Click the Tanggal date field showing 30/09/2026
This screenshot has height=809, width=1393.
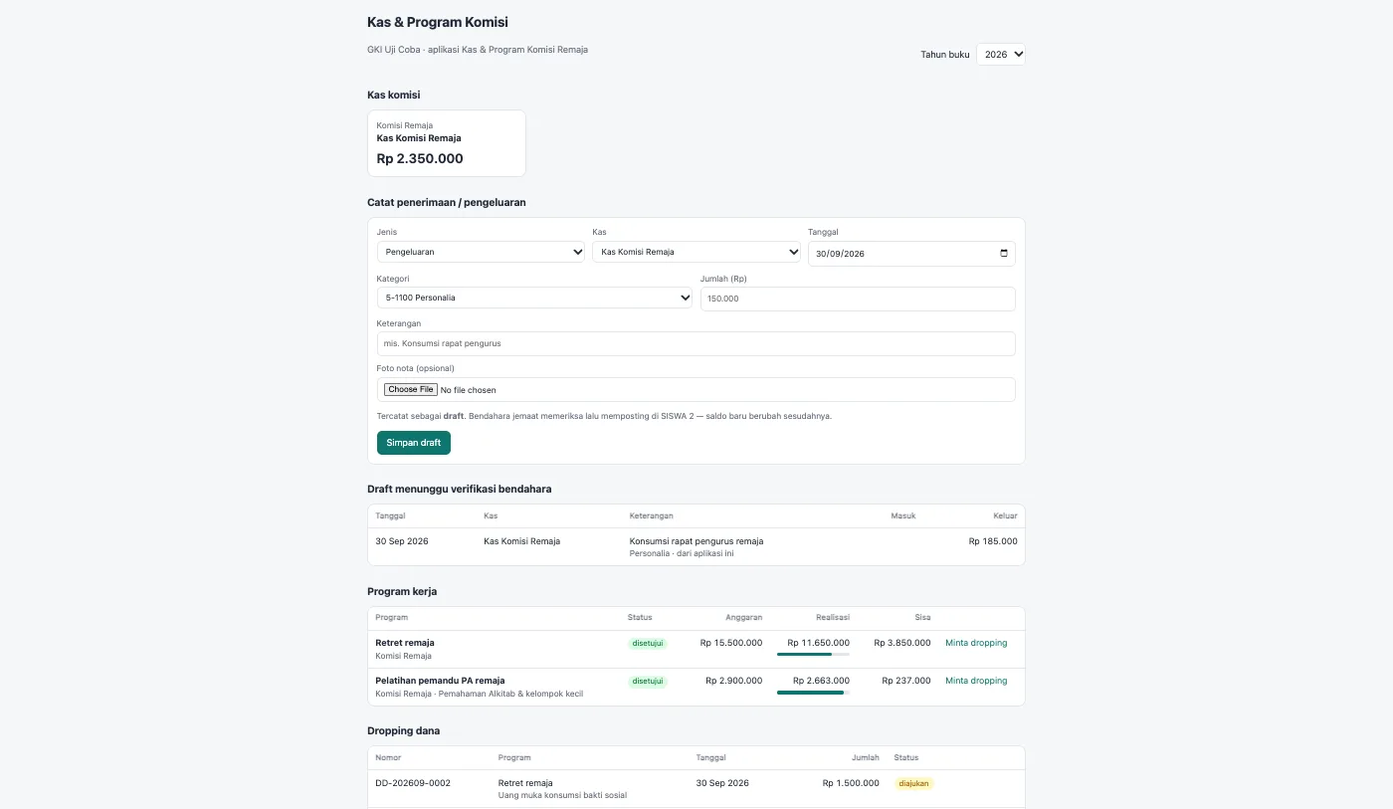click(x=911, y=254)
